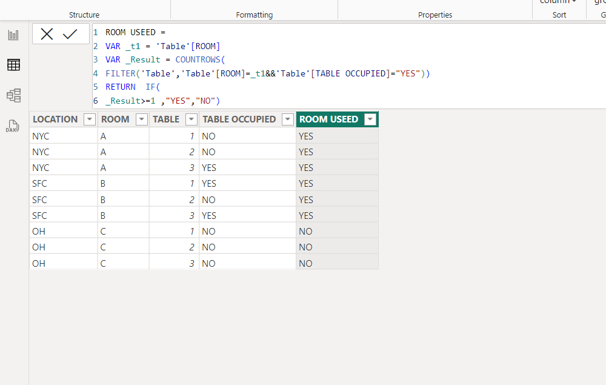The image size is (606, 385).
Task: Click first NYC cell in LOCATION column
Action: (x=41, y=136)
